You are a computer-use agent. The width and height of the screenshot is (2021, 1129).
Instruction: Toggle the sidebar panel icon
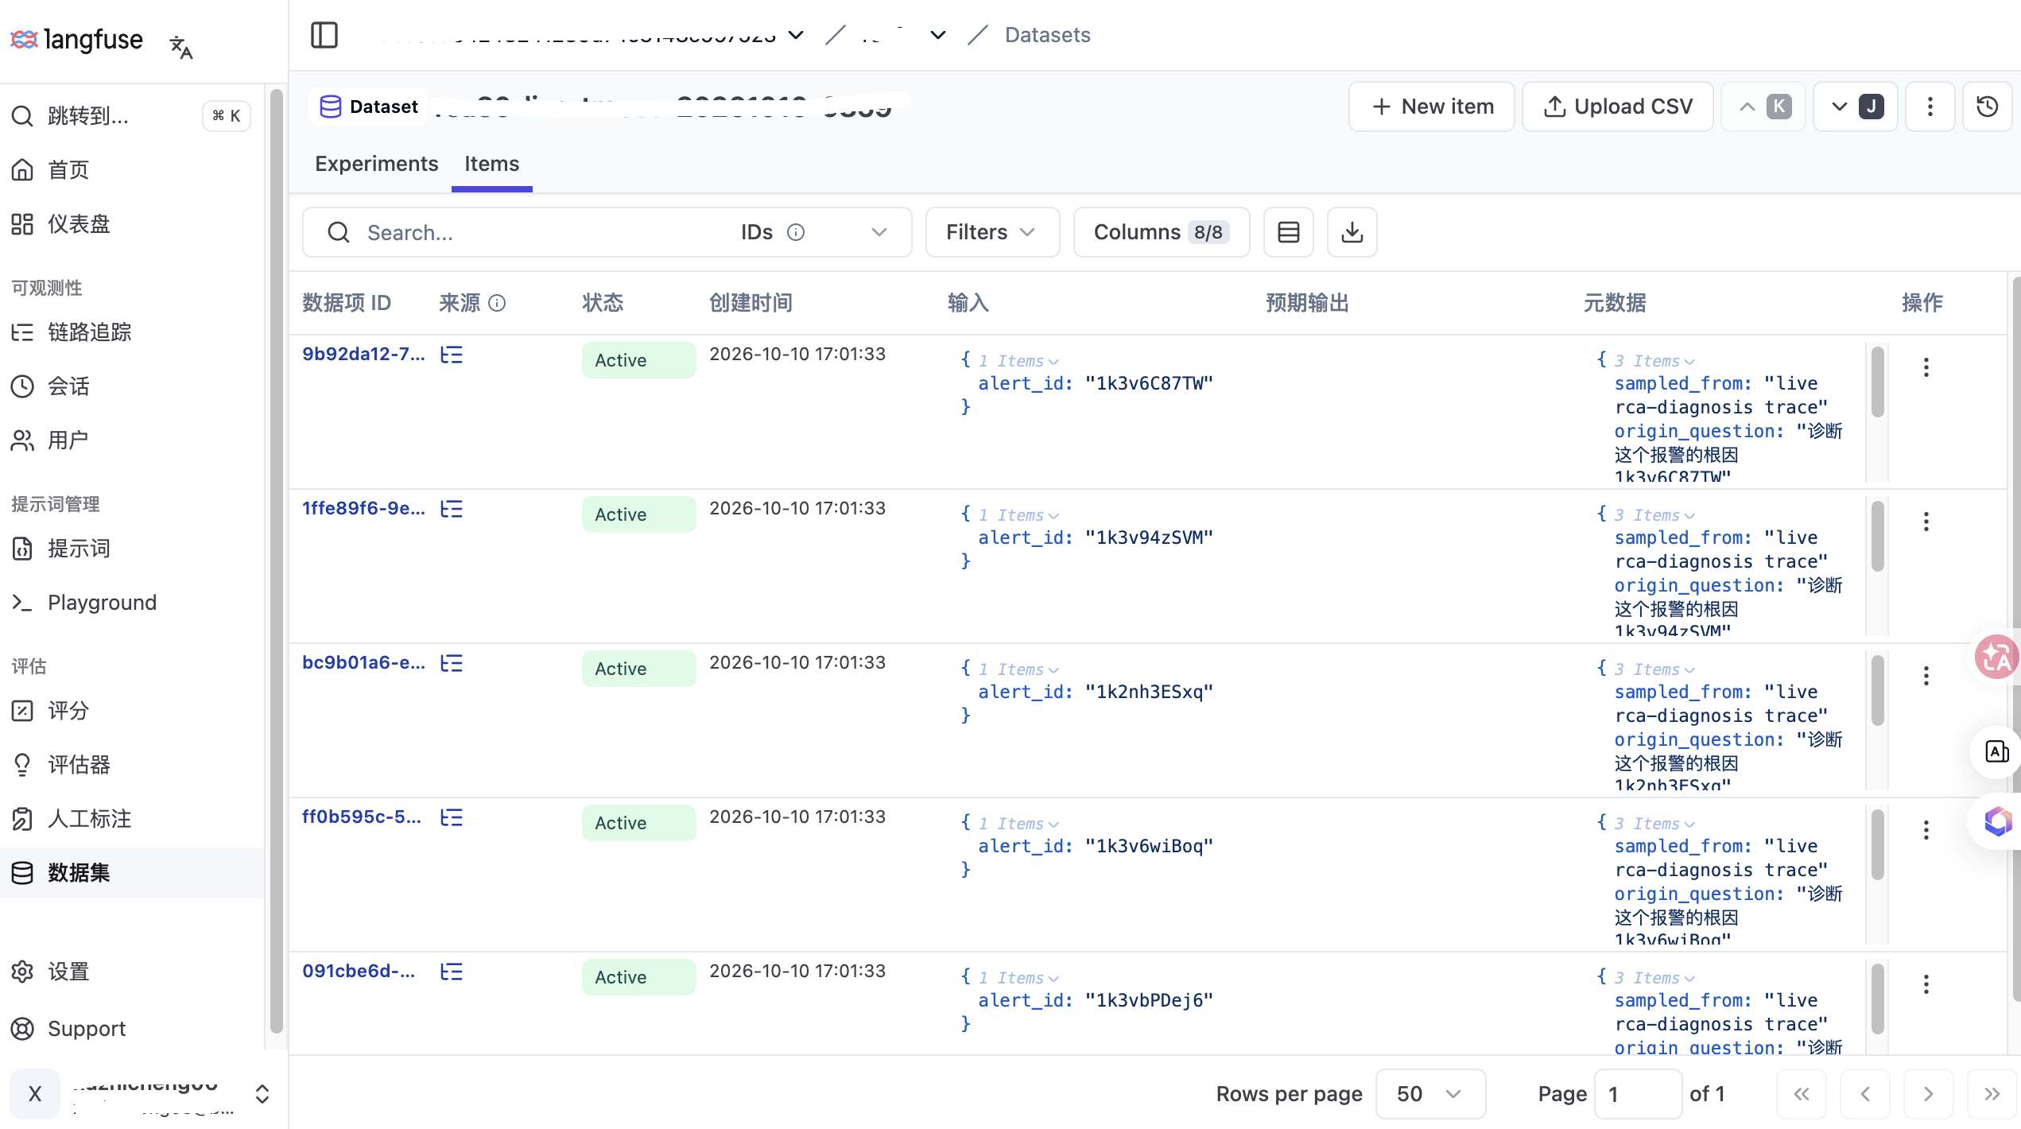(x=324, y=35)
